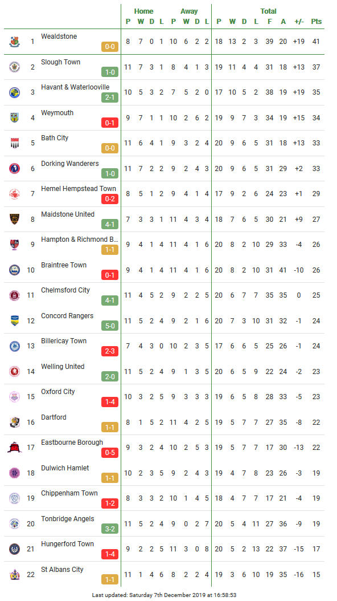Click the Havant & Waterlooville crest

(15, 92)
